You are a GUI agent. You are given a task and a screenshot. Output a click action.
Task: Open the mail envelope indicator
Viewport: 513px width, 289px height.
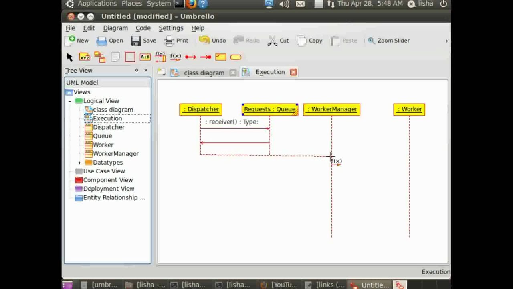(x=300, y=4)
